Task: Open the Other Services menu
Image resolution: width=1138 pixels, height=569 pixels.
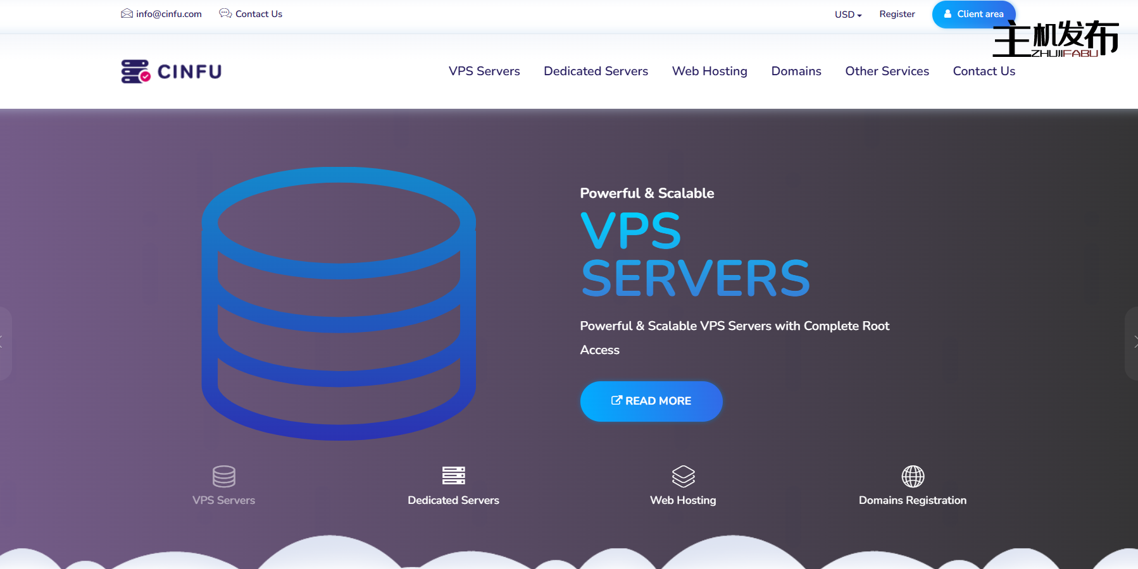Action: [887, 71]
